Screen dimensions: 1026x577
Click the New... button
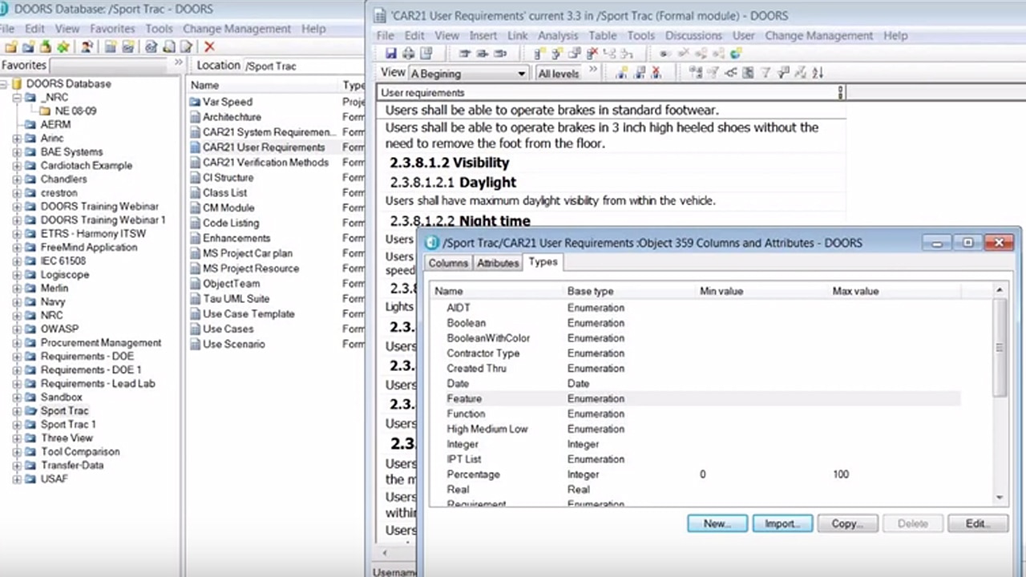click(x=717, y=523)
